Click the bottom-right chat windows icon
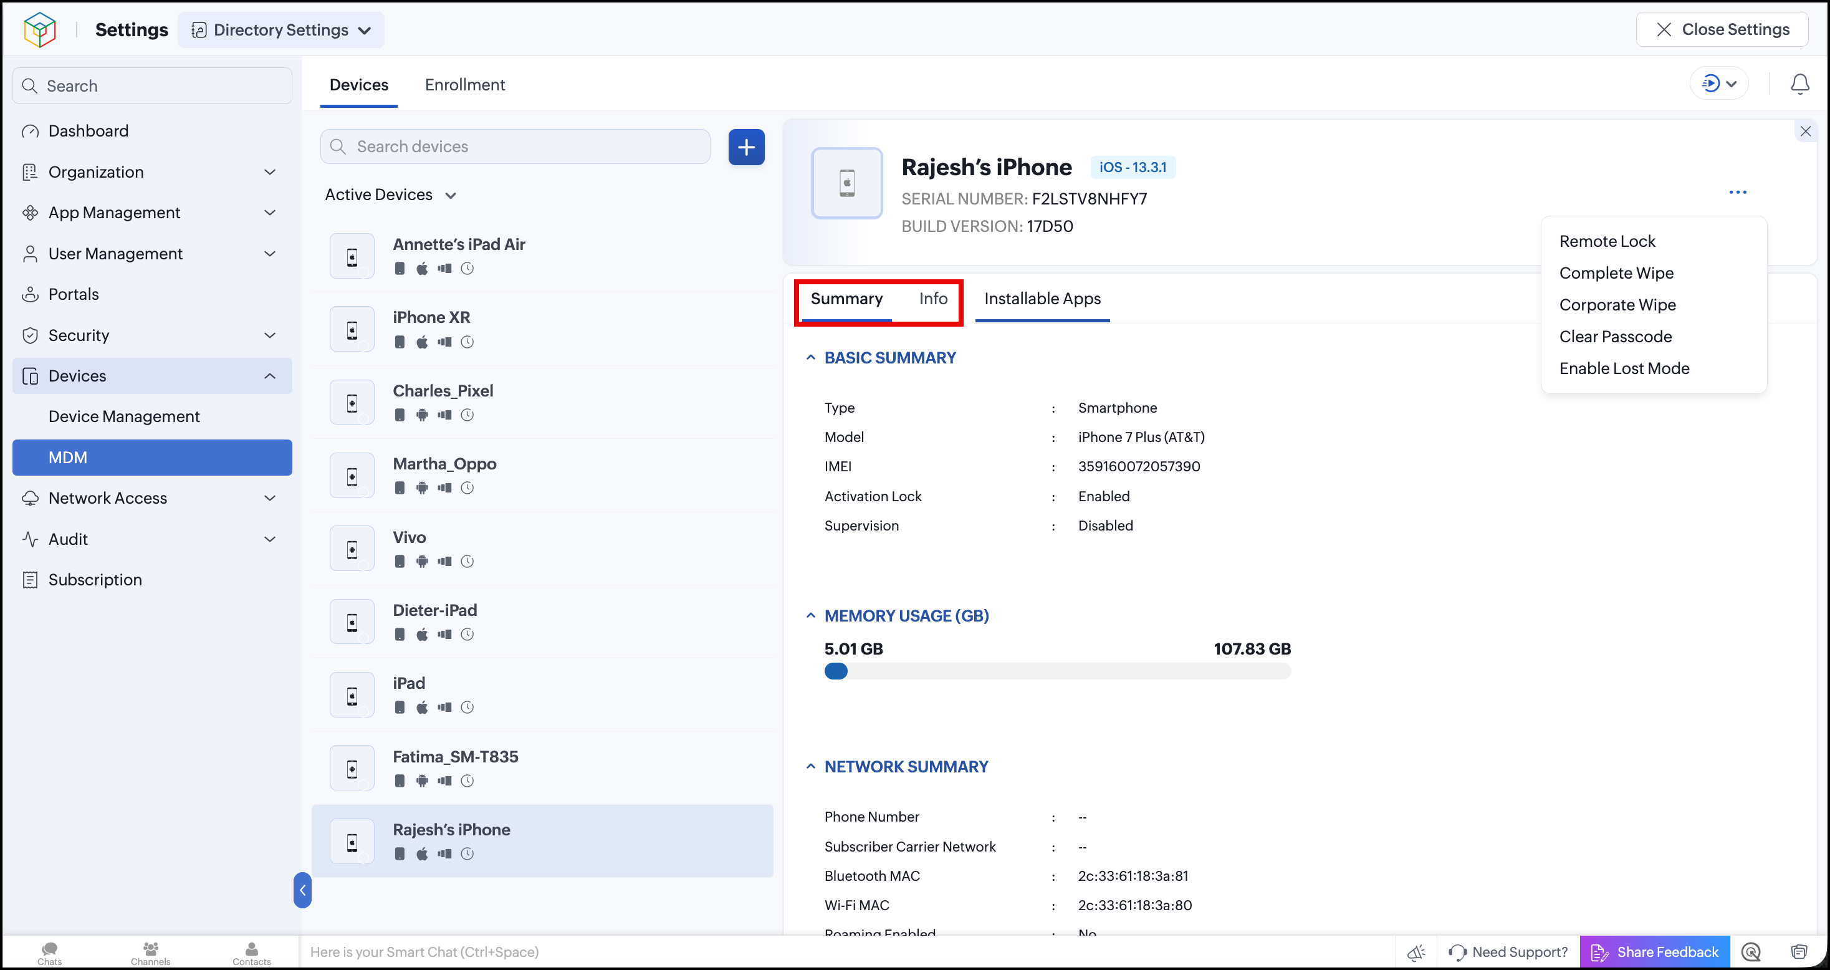 [1798, 953]
